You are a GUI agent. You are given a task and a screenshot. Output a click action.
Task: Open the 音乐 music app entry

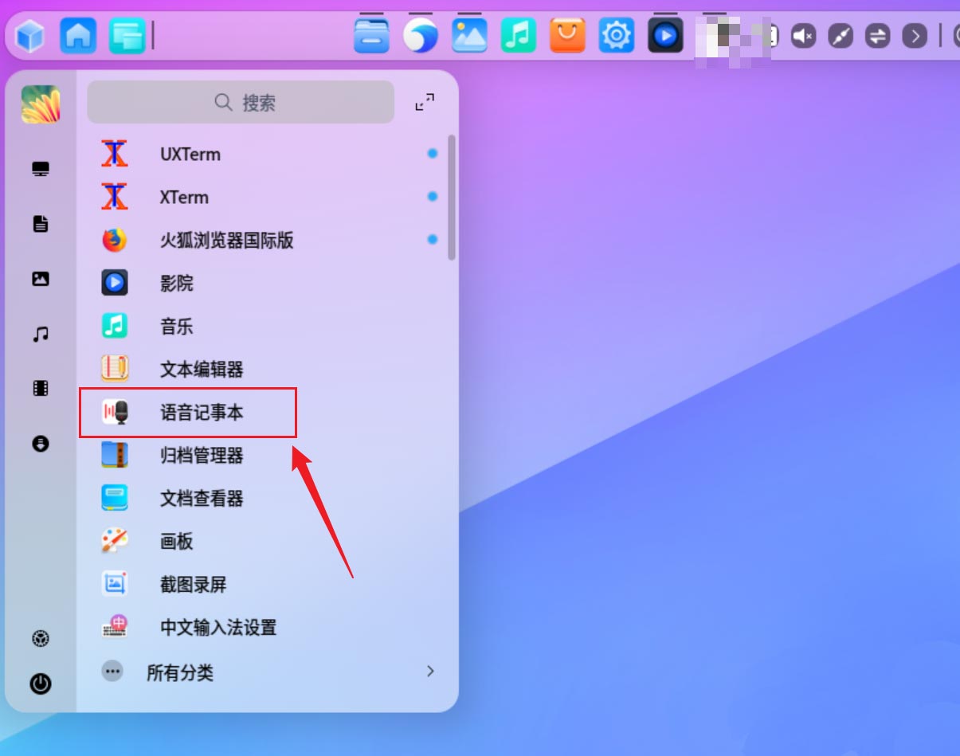point(268,326)
